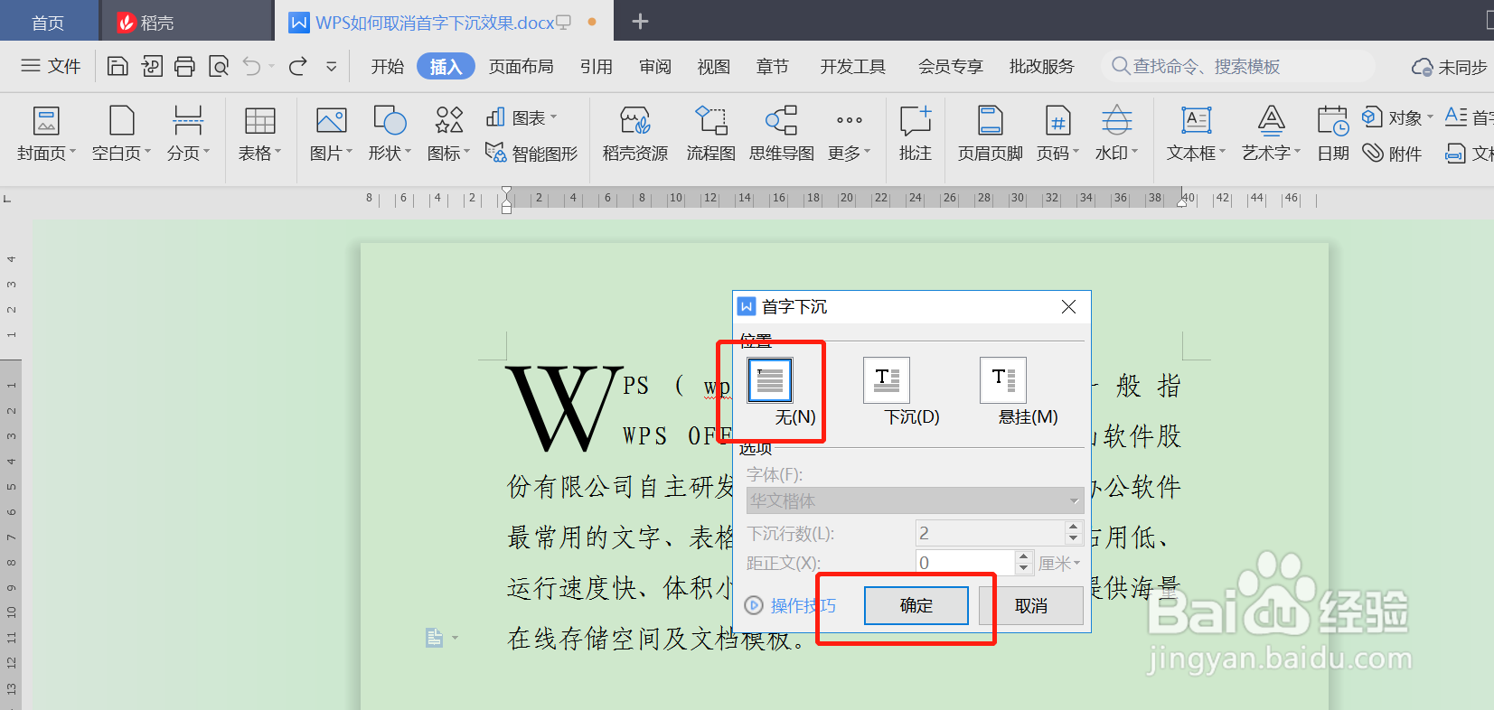Click the paragraph layout icon beside text

(435, 638)
